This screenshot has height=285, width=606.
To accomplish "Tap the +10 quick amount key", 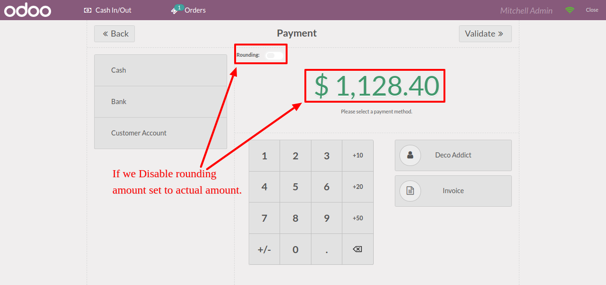I will [358, 155].
